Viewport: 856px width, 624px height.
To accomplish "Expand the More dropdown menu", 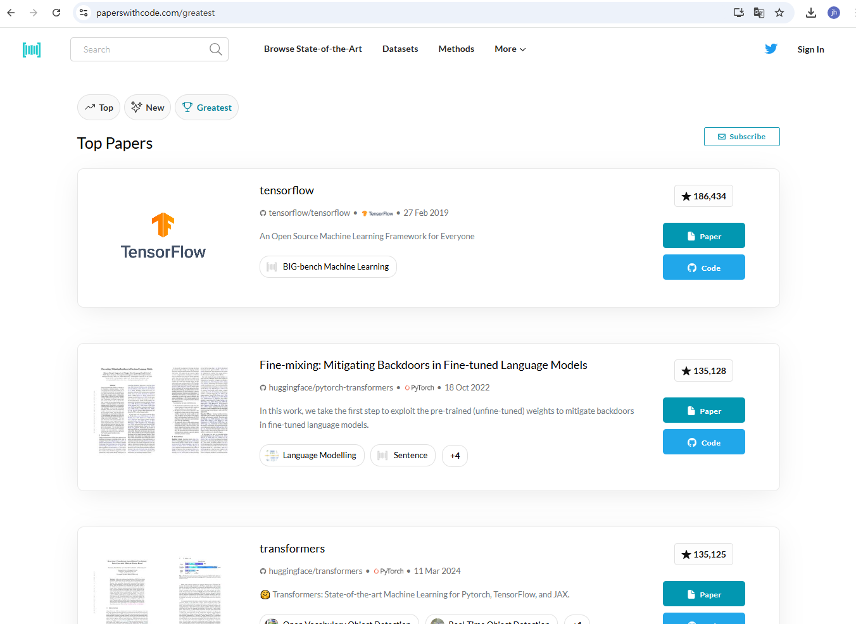I will tap(510, 49).
